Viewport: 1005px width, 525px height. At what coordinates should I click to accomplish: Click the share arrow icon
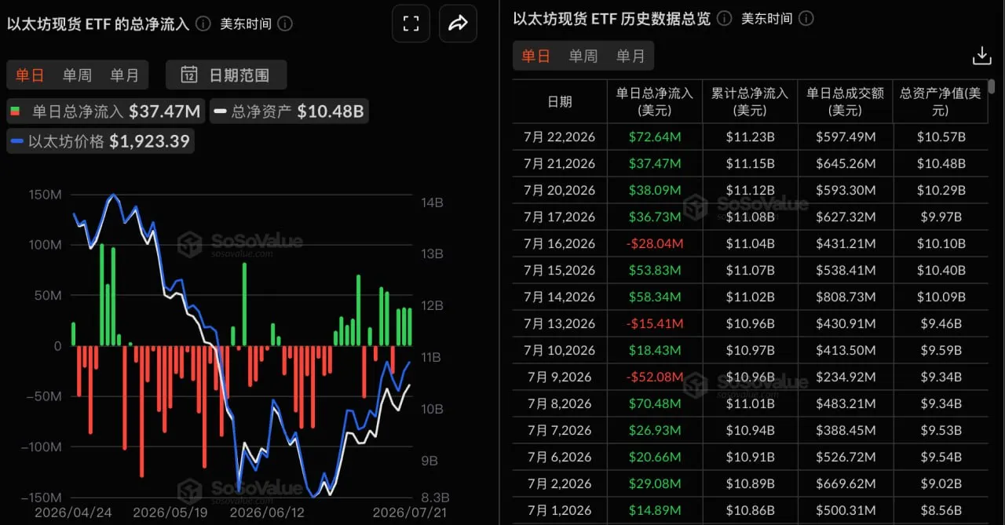458,24
